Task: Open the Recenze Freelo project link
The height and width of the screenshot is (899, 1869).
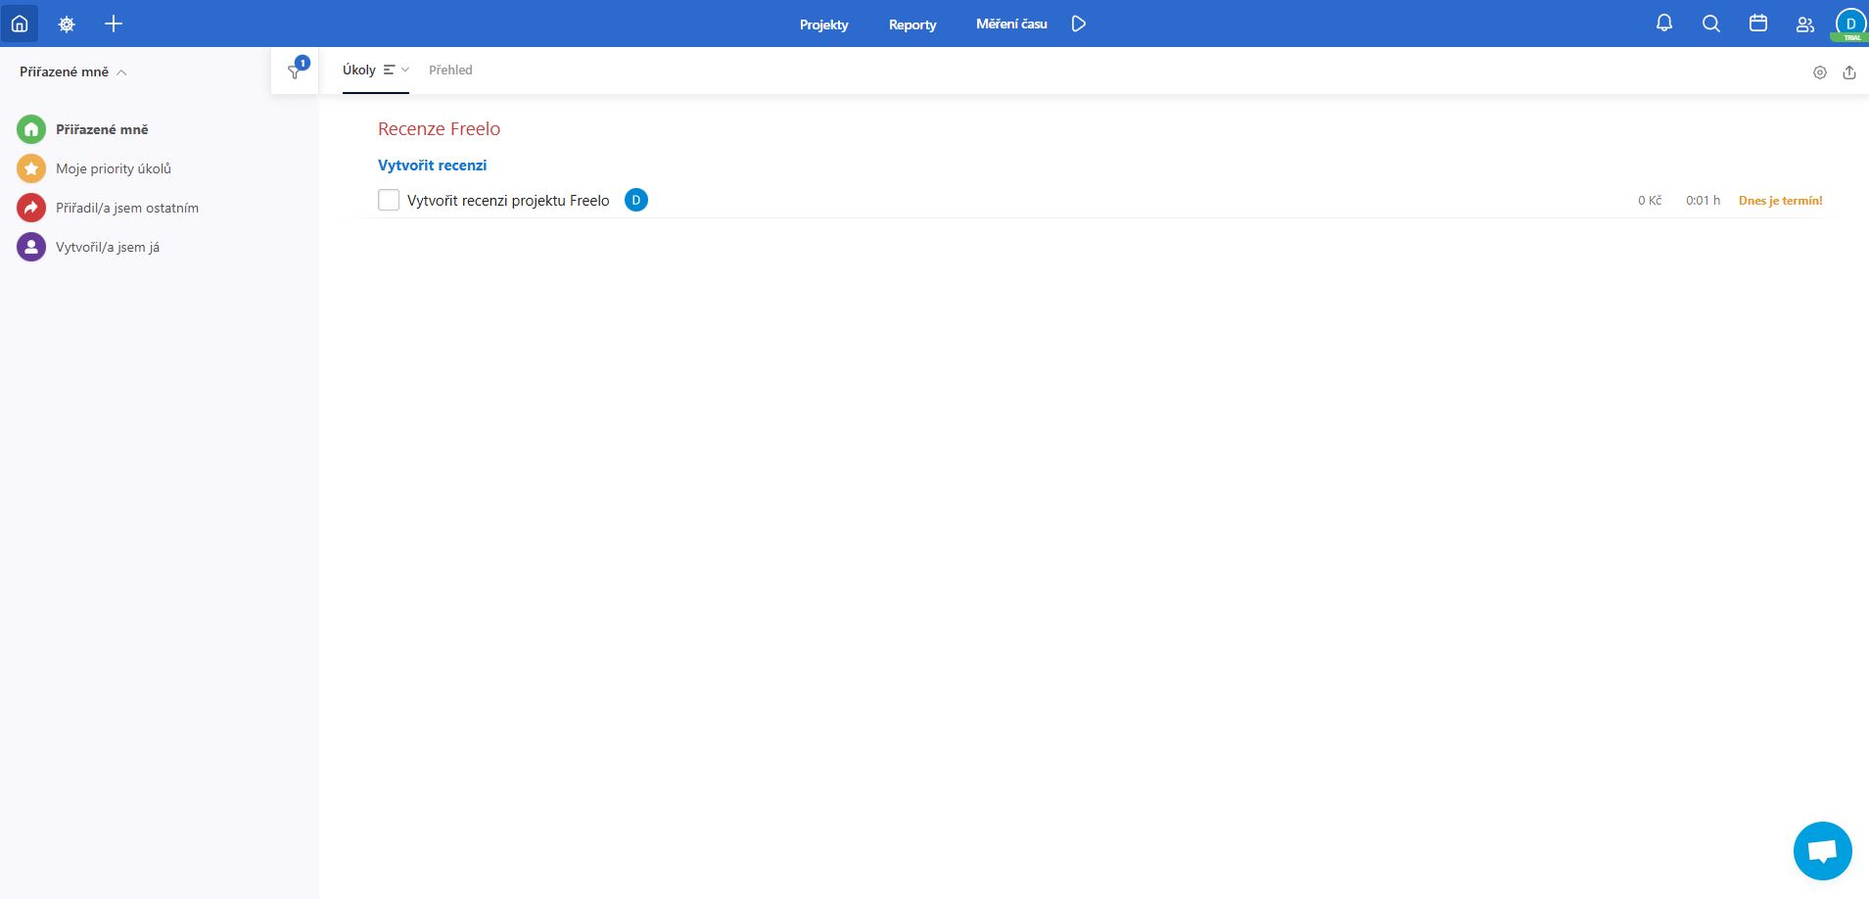Action: (x=439, y=128)
